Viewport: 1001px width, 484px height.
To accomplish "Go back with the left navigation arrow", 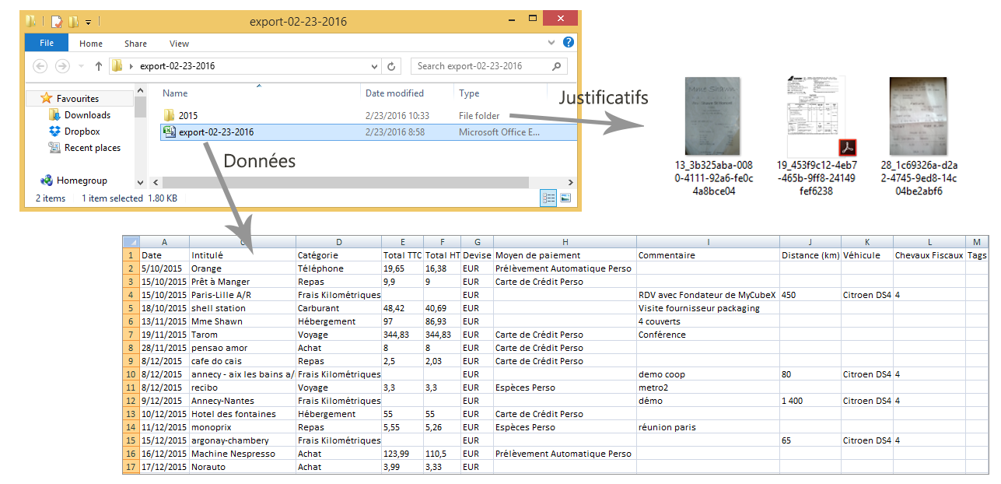I will [x=40, y=66].
